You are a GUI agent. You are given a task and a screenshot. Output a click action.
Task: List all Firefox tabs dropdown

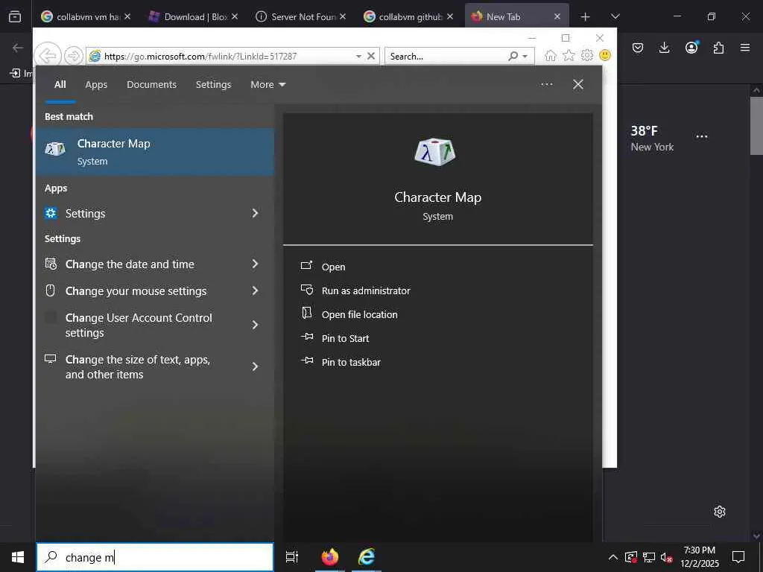point(615,16)
